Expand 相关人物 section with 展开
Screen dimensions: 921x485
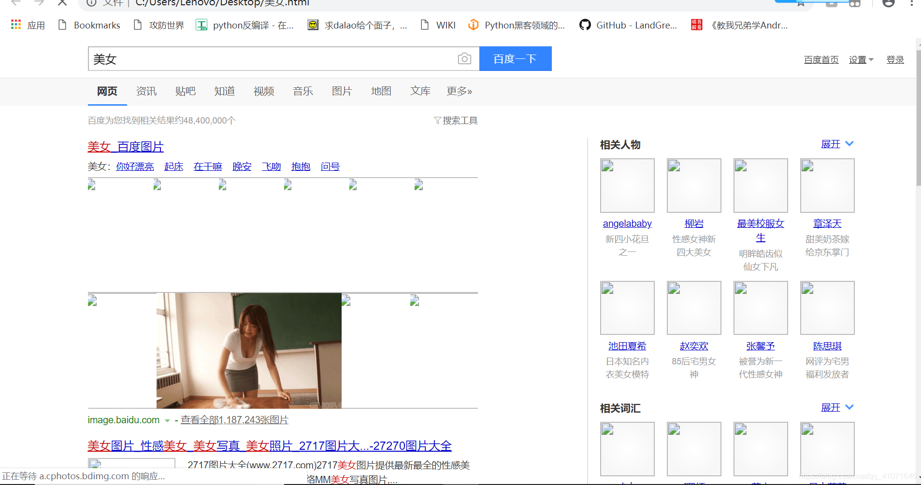click(837, 144)
